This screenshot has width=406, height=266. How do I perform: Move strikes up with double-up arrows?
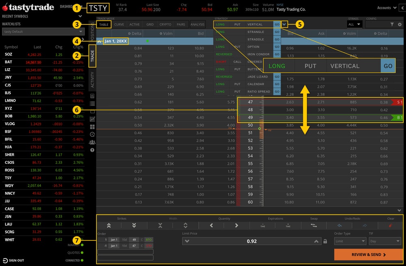point(109,225)
